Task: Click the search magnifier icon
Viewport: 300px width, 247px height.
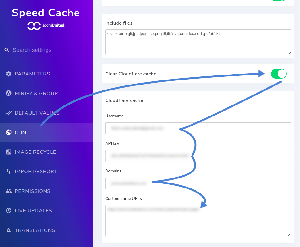Action: point(7,50)
